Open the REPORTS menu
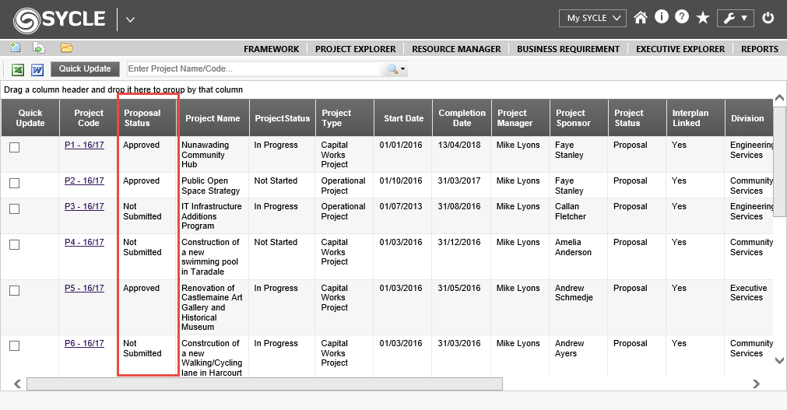Viewport: 787px width, 410px height. pos(760,49)
